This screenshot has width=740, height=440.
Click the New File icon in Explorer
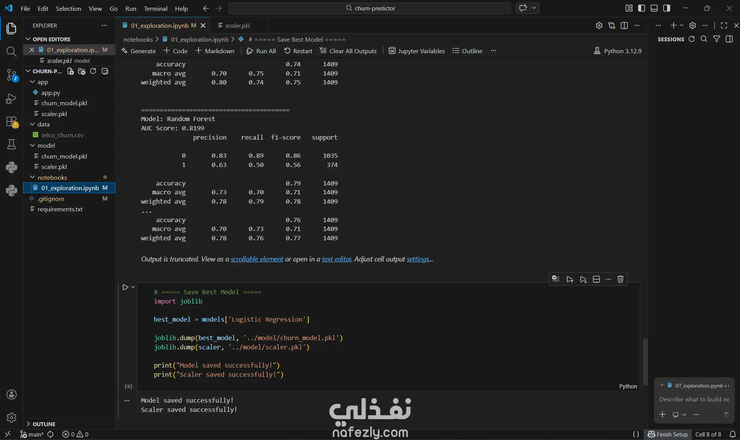[70, 71]
